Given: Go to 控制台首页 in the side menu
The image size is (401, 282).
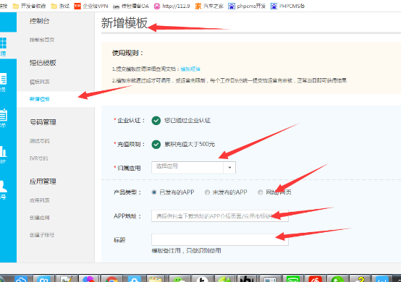Looking at the screenshot, I should click(42, 40).
